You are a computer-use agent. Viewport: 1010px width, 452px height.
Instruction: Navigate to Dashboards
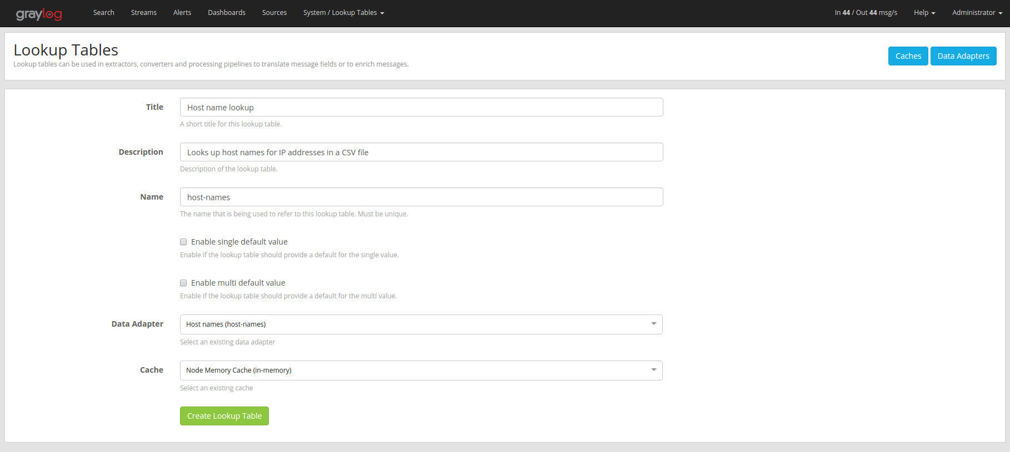coord(226,13)
